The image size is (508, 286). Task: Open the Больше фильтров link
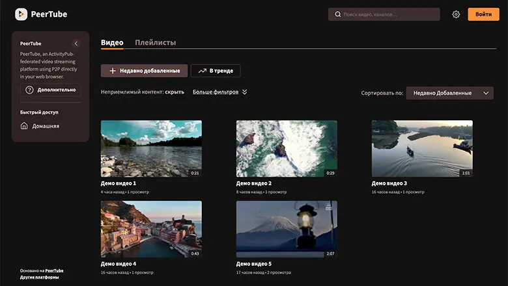(216, 92)
